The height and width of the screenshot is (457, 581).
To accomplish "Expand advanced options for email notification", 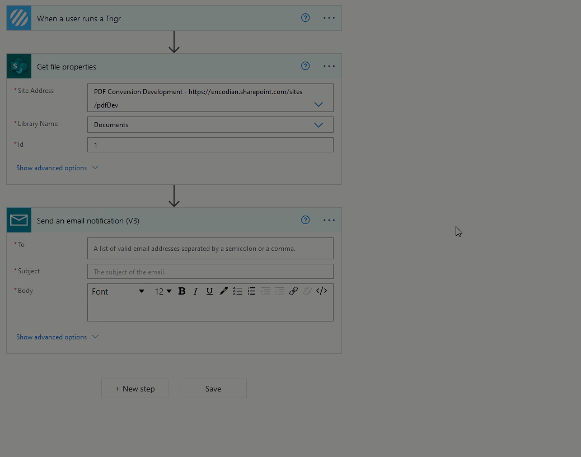I will 57,337.
